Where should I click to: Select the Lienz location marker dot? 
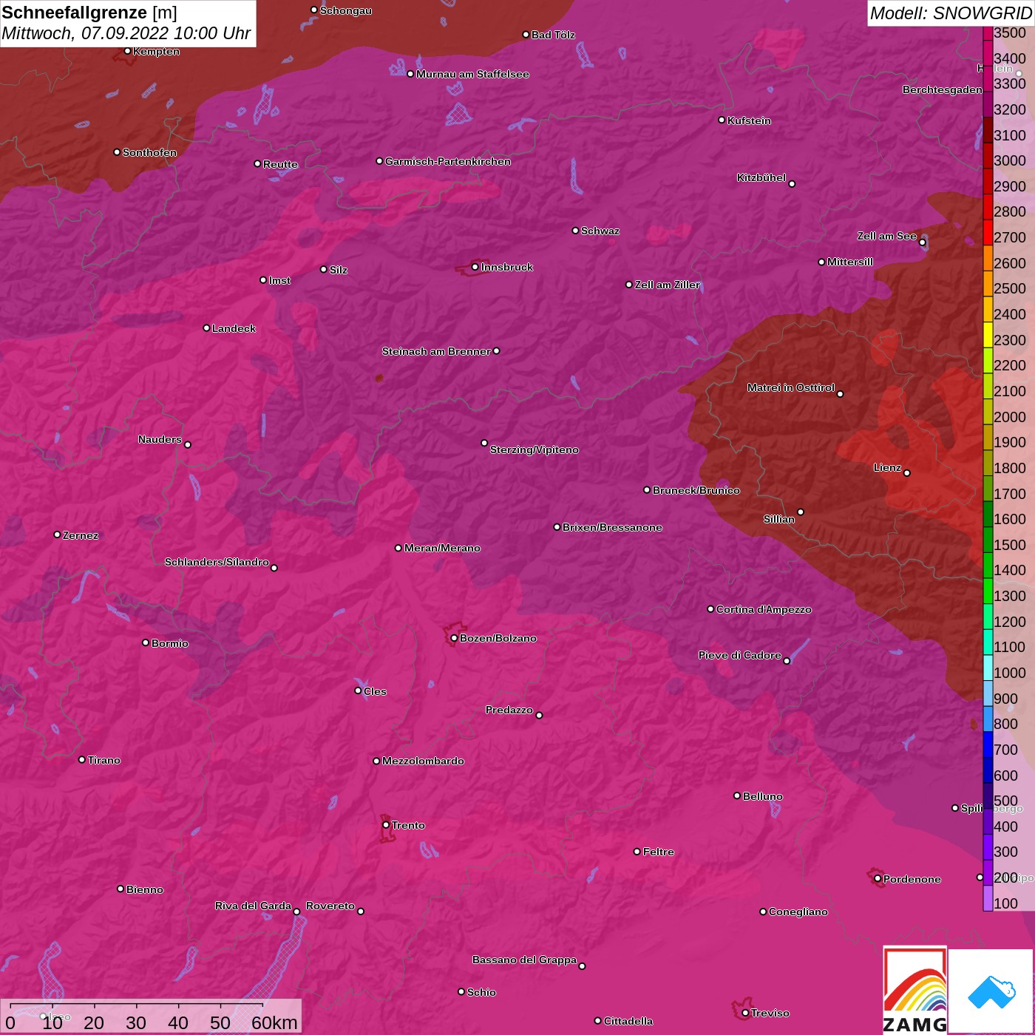(x=907, y=473)
